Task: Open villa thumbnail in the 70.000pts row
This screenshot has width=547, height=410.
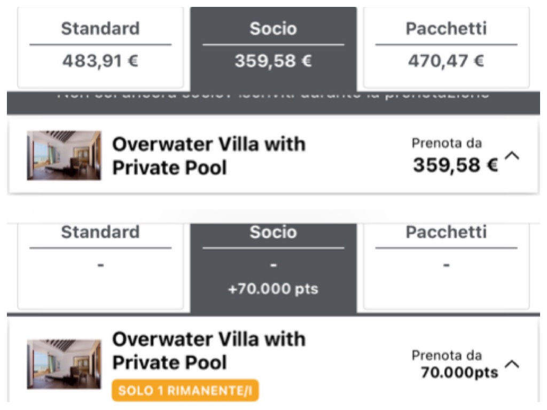Action: click(x=64, y=364)
